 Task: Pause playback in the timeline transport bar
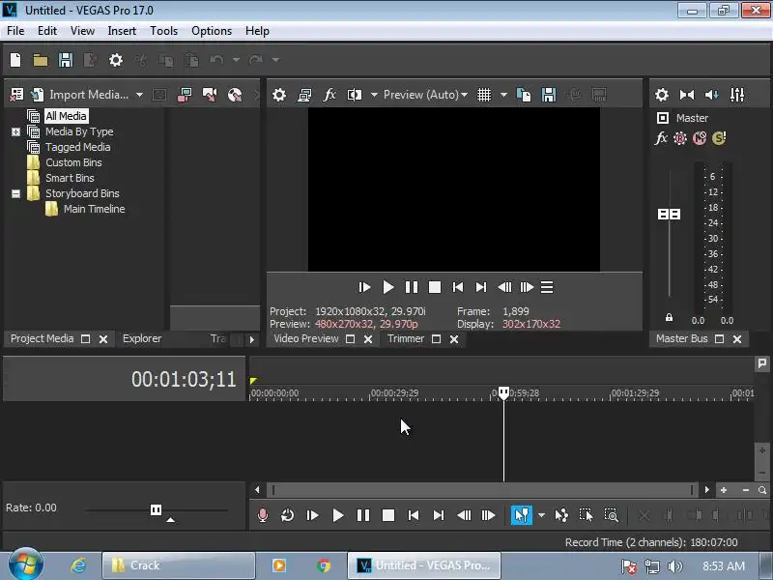tap(363, 515)
